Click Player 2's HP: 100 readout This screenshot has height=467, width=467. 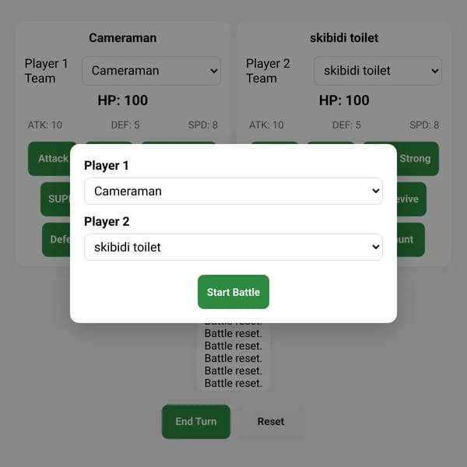coord(344,100)
